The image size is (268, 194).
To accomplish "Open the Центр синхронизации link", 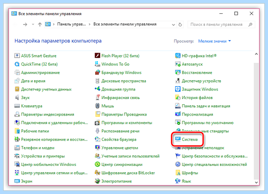I will click(122, 165).
